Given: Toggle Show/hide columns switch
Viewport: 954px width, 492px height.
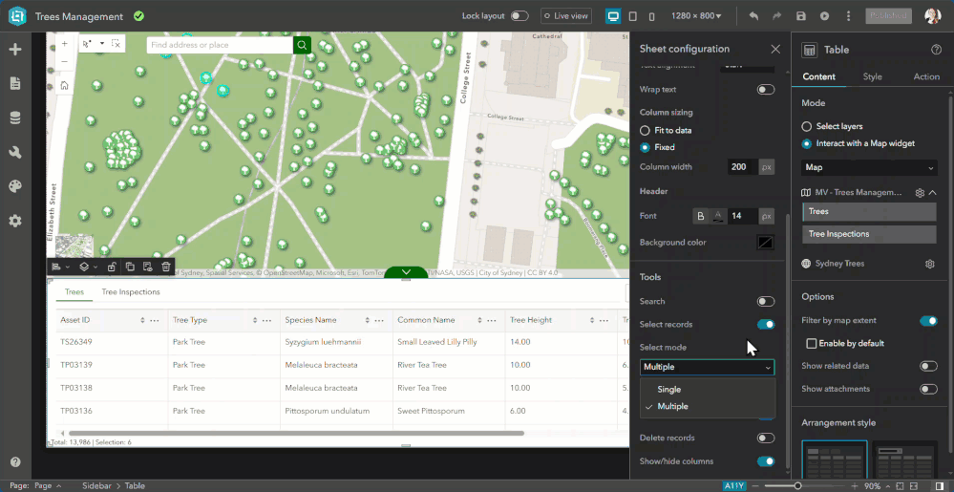Looking at the screenshot, I should pos(765,460).
